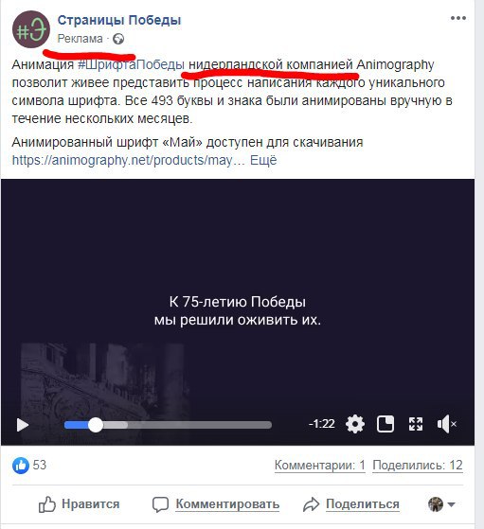Unmute the video sound
Image resolution: width=484 pixels, height=529 pixels.
tap(446, 424)
